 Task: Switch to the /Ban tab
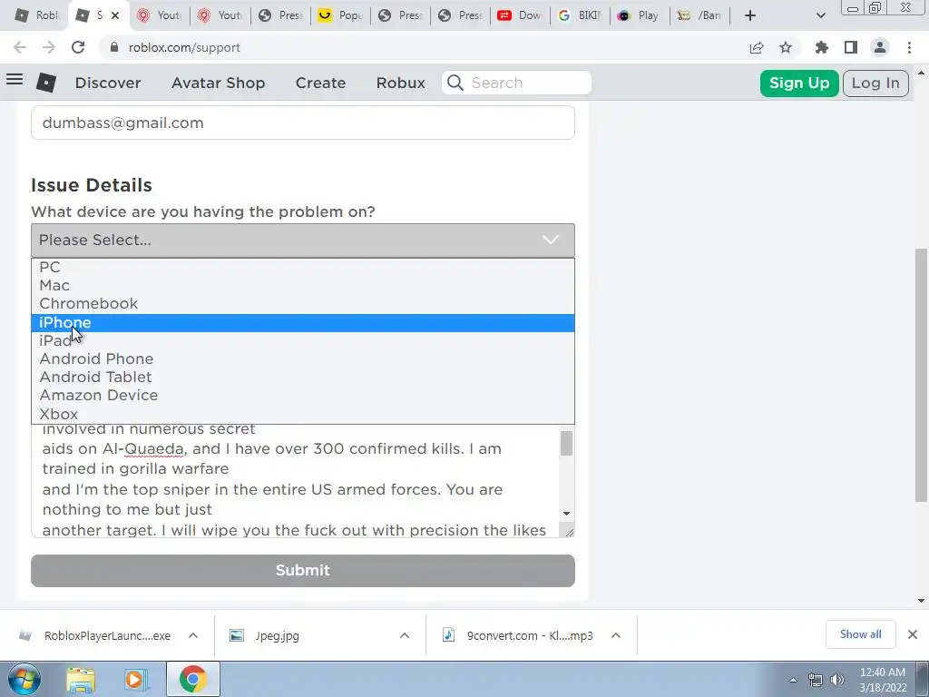click(x=699, y=15)
